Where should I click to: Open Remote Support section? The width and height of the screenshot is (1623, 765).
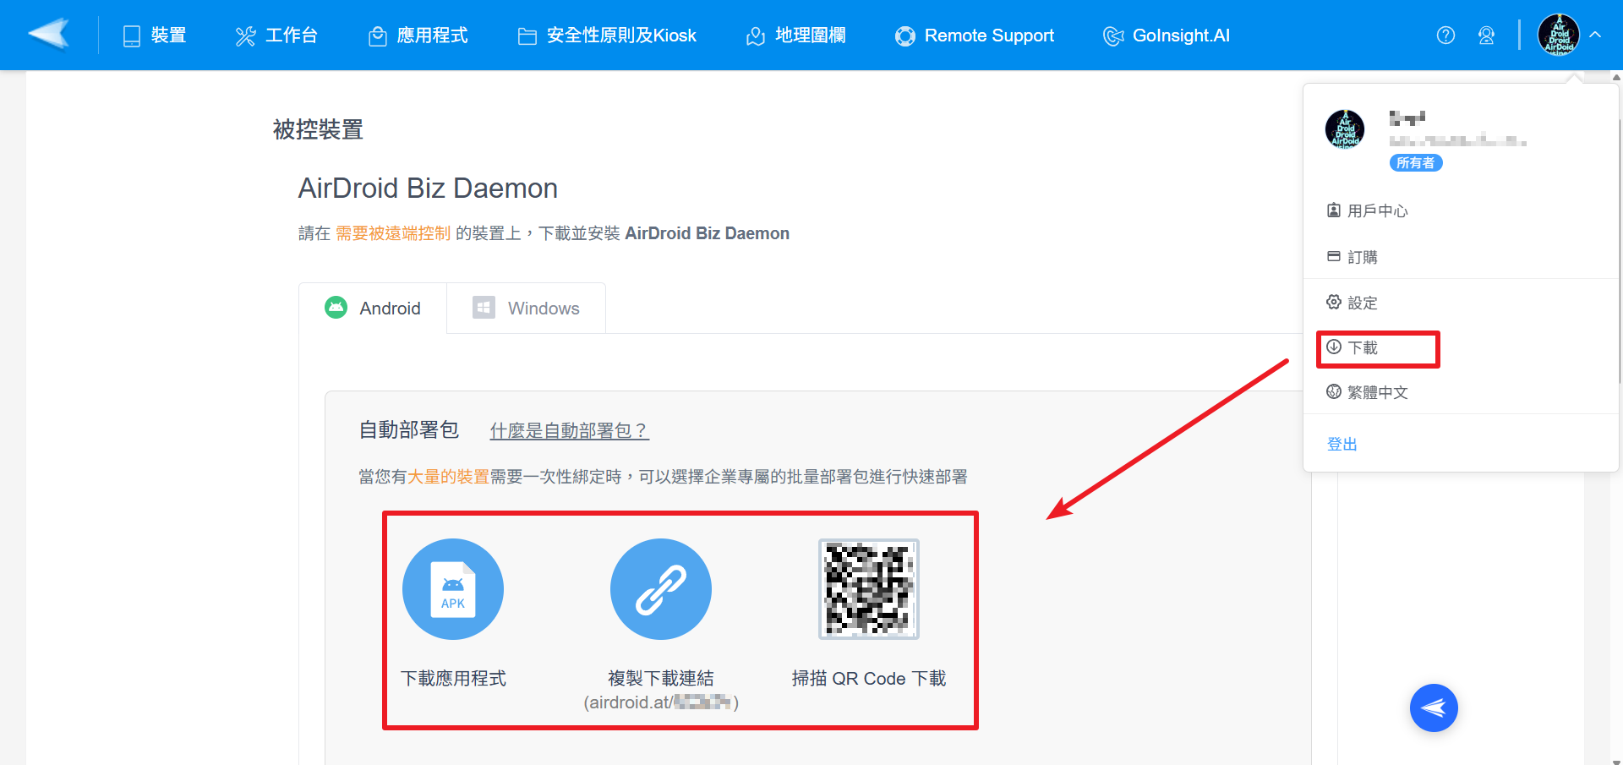coord(975,36)
